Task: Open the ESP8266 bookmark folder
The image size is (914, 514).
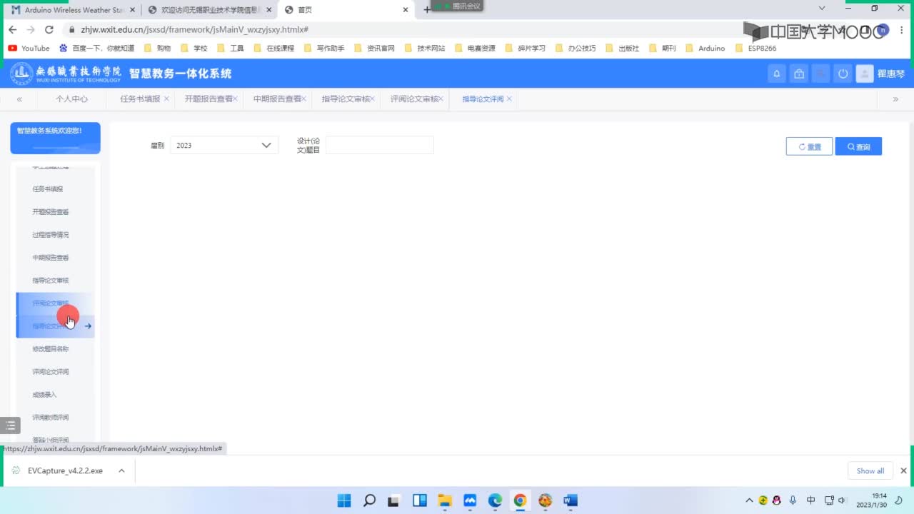Action: click(x=755, y=49)
